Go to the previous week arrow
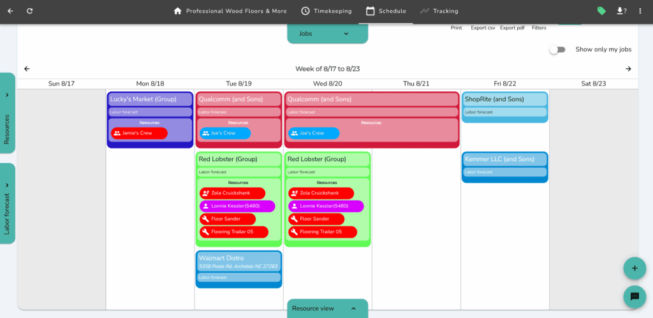Screen dimensions: 653x318 (27, 69)
